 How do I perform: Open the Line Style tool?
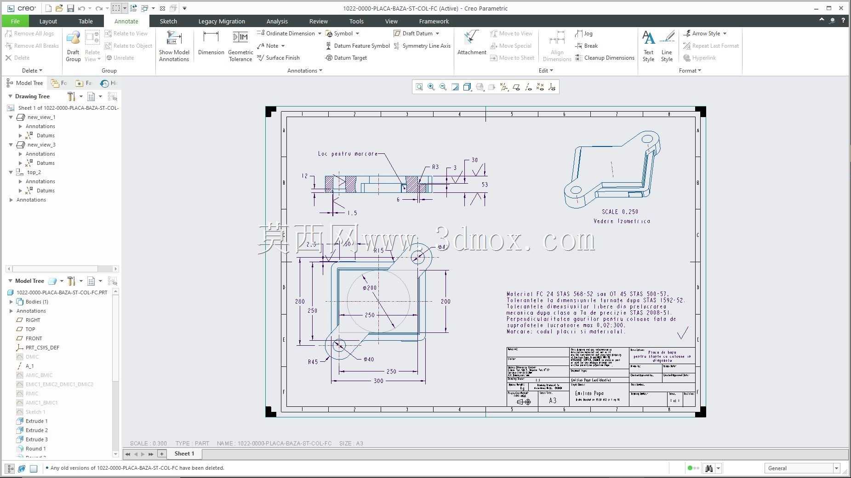(667, 46)
